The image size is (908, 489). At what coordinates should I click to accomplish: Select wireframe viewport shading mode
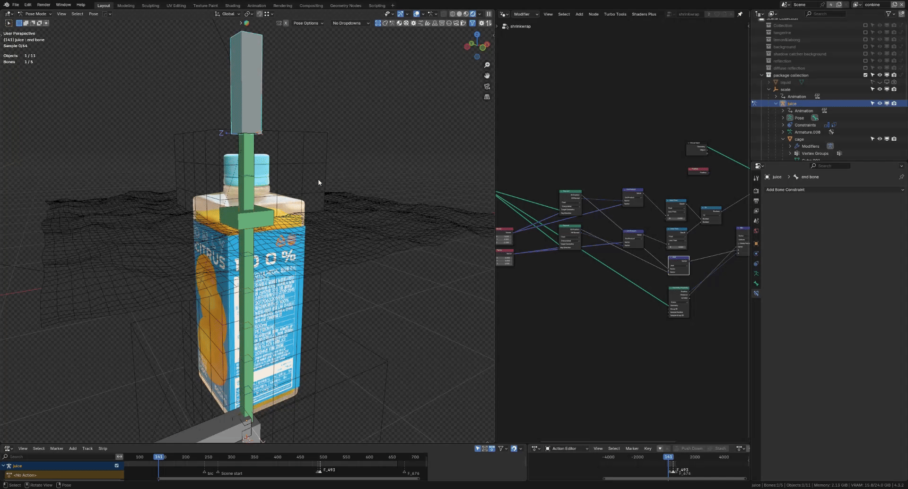click(453, 14)
